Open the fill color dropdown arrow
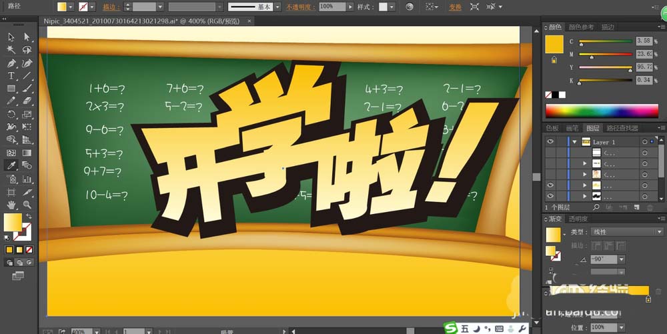 71,7
